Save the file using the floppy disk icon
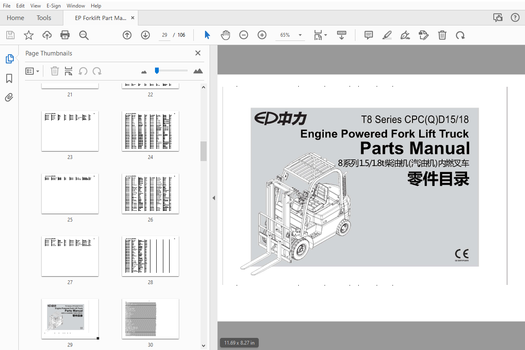525x350 pixels. [x=10, y=35]
